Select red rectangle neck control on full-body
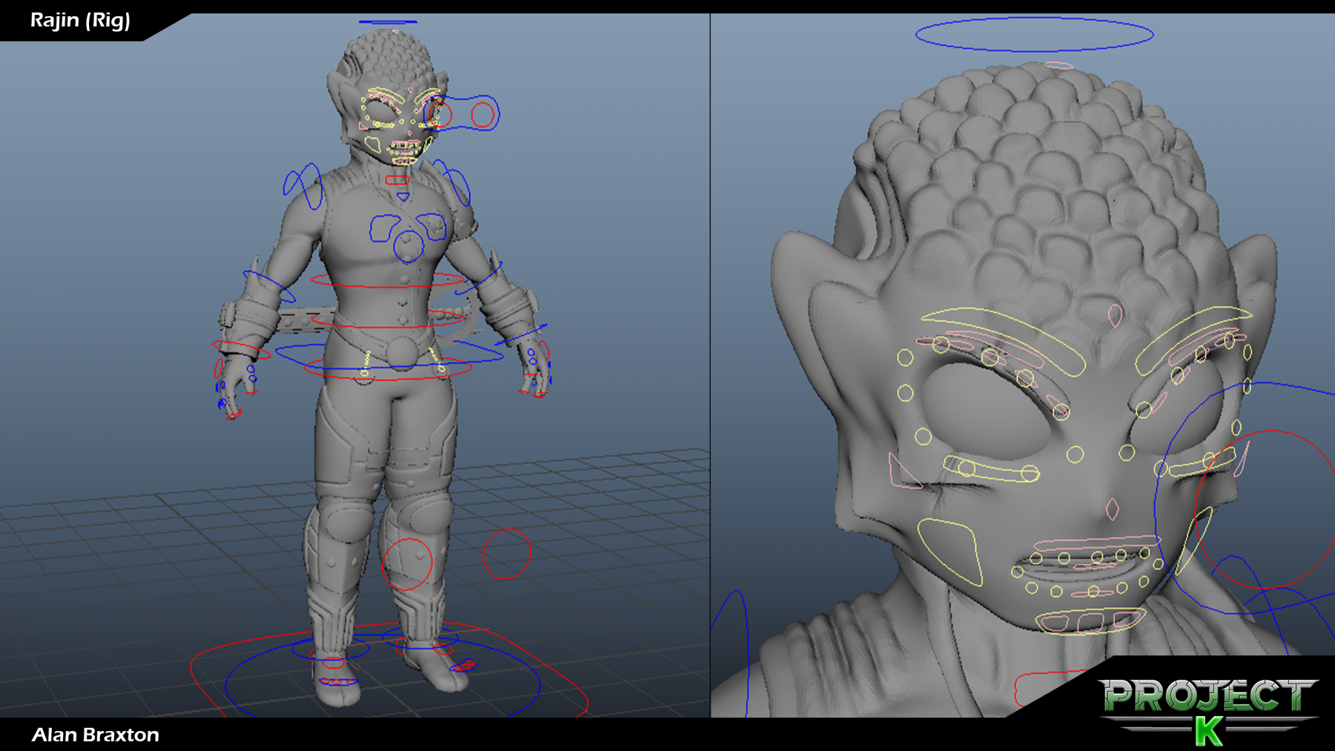 tap(397, 179)
